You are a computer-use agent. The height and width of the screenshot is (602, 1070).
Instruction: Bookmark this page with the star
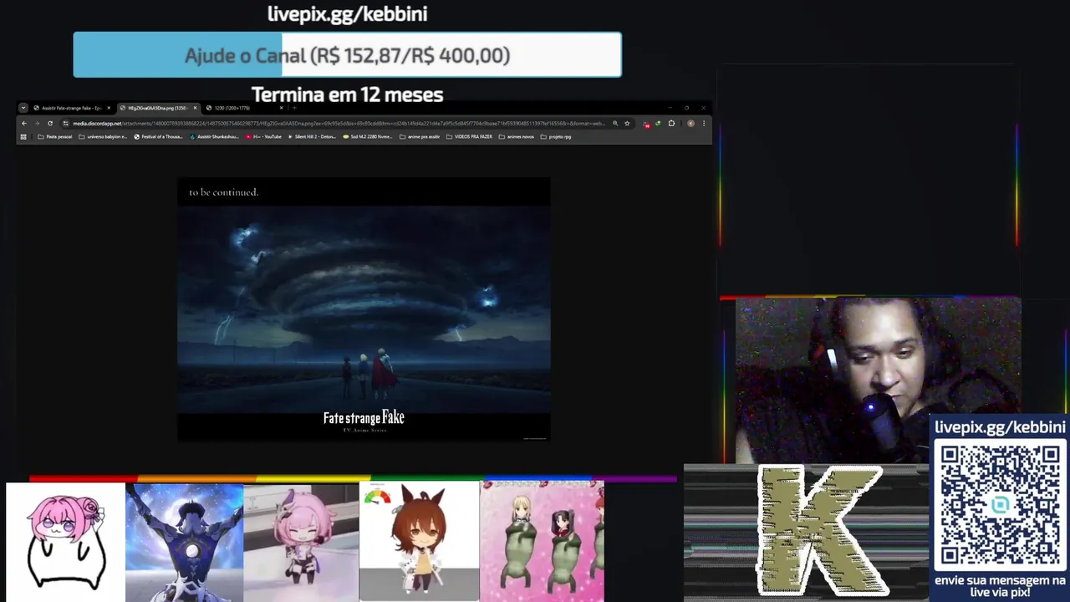coord(627,123)
